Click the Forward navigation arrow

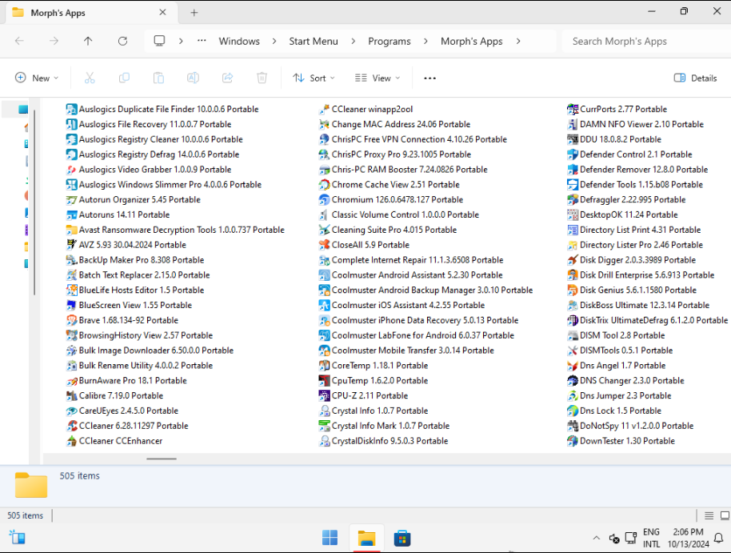54,41
